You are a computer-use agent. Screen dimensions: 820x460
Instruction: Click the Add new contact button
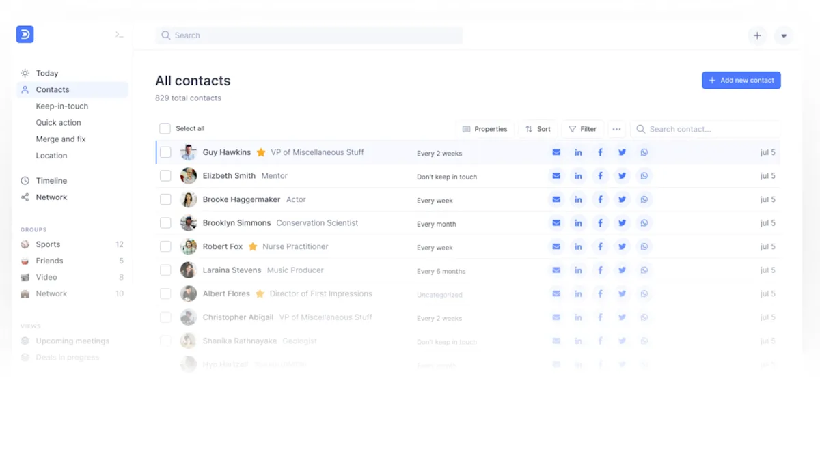tap(741, 81)
